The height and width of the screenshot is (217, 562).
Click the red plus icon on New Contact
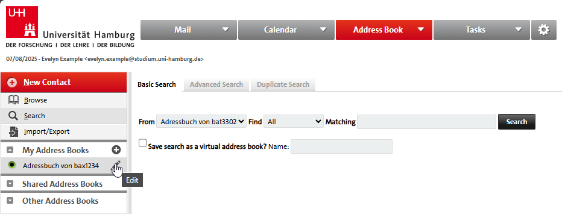click(12, 83)
